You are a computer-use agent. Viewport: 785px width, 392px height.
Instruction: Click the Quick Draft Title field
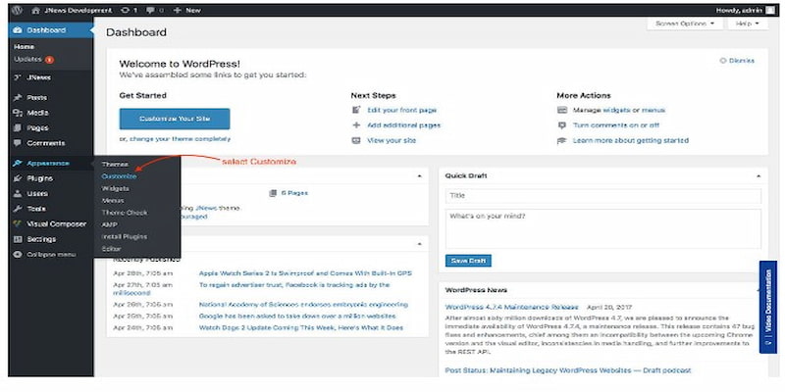coord(602,196)
